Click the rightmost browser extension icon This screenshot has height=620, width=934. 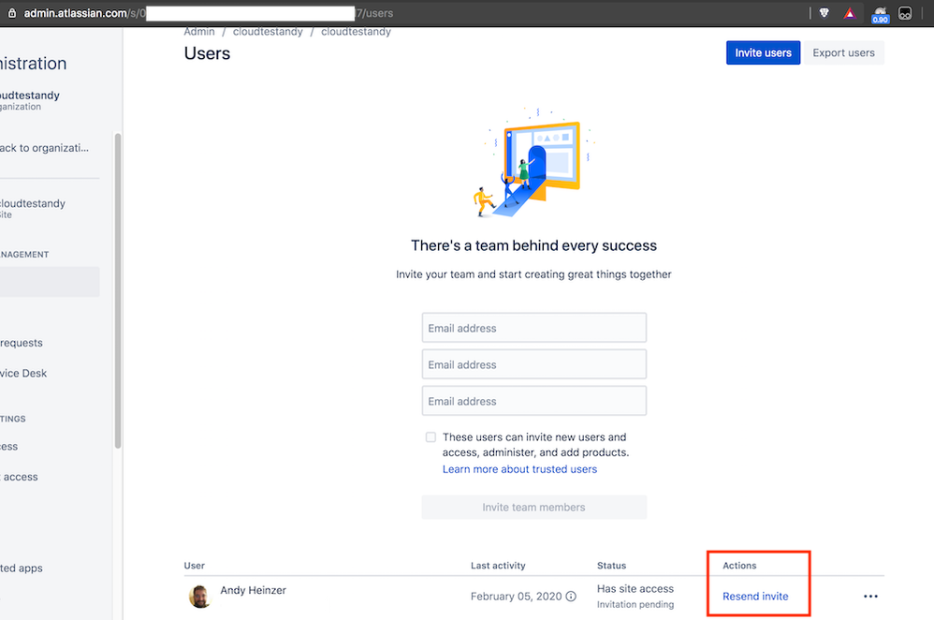(x=905, y=13)
